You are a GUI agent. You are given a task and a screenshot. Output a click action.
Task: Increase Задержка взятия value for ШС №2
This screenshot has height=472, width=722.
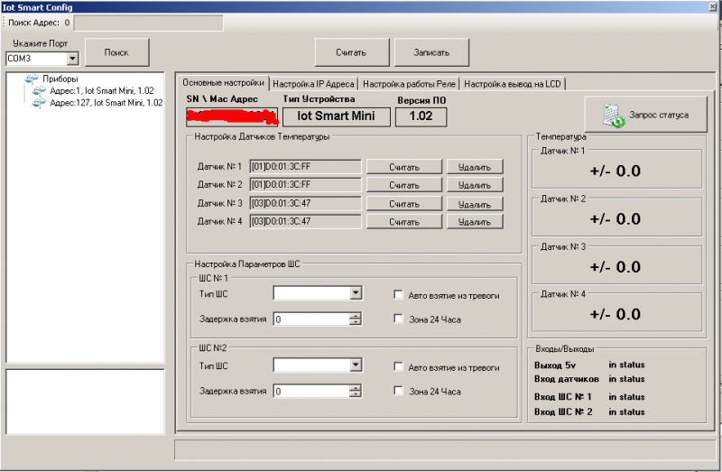click(355, 388)
